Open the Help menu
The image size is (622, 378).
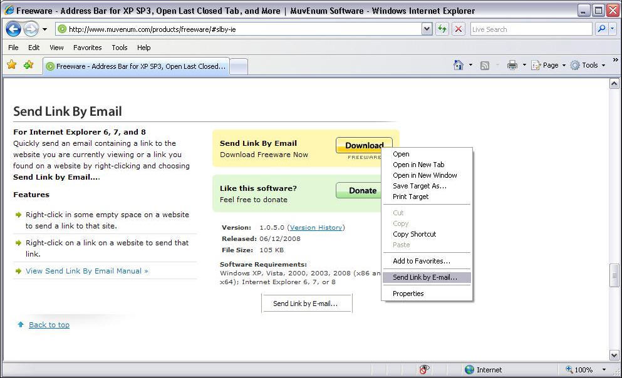click(x=143, y=48)
